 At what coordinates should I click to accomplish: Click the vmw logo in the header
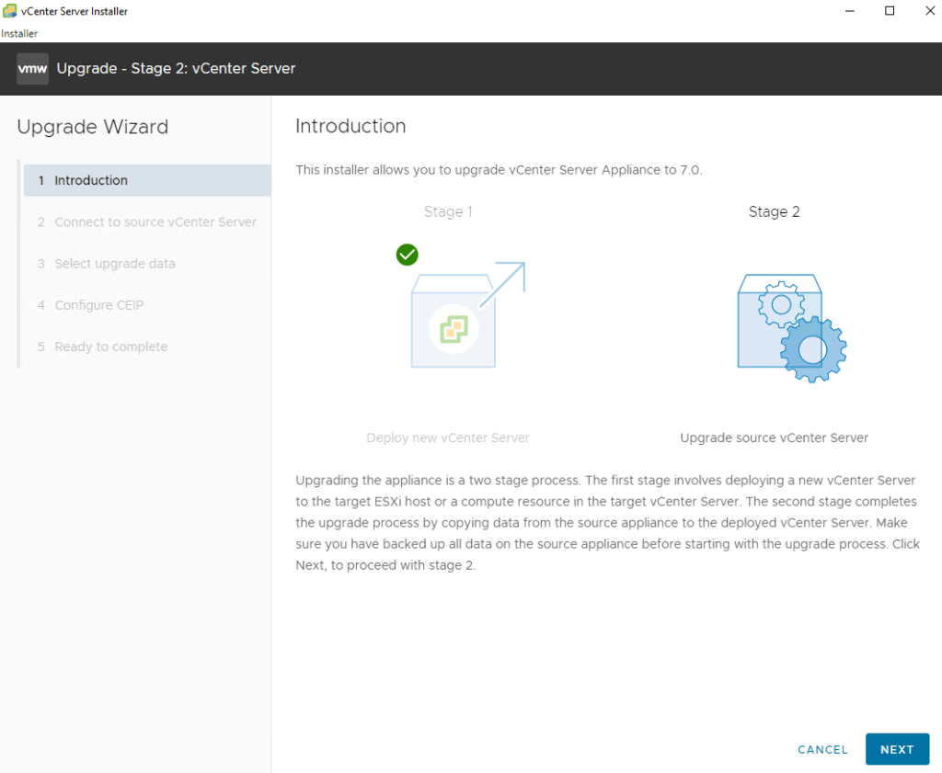coord(32,69)
